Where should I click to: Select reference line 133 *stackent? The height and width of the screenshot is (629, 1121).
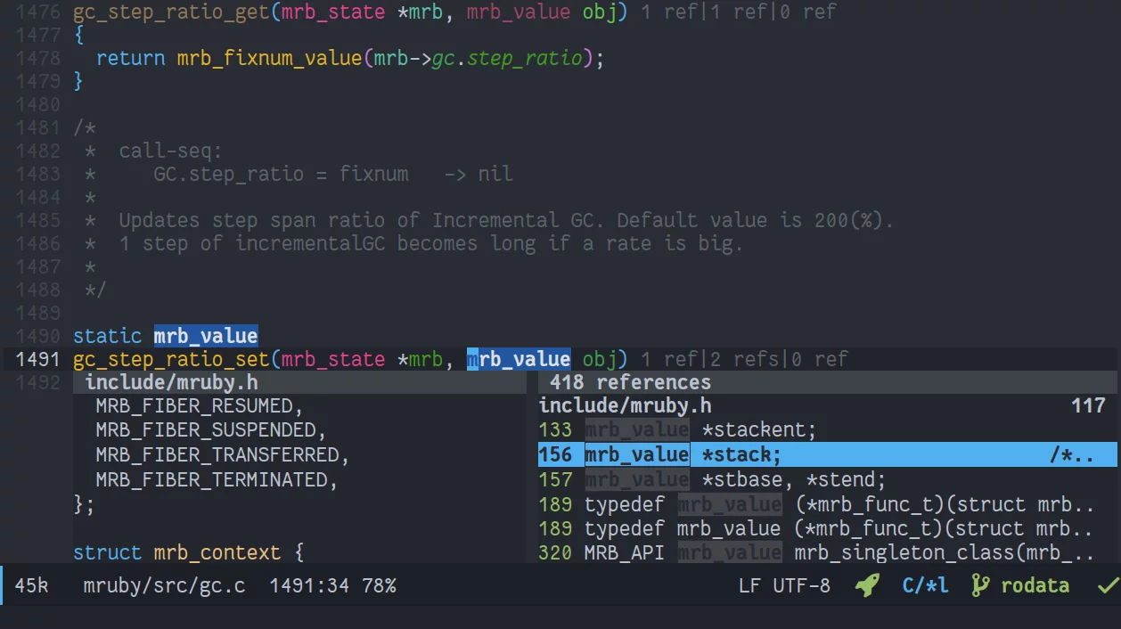[x=827, y=429]
